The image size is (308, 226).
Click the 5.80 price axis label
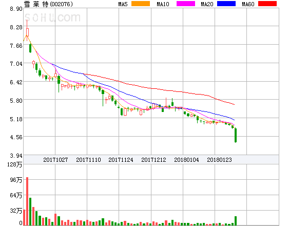16,101
